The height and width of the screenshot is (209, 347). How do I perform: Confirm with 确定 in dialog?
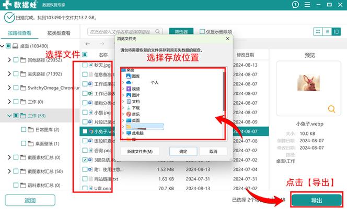pos(183,151)
